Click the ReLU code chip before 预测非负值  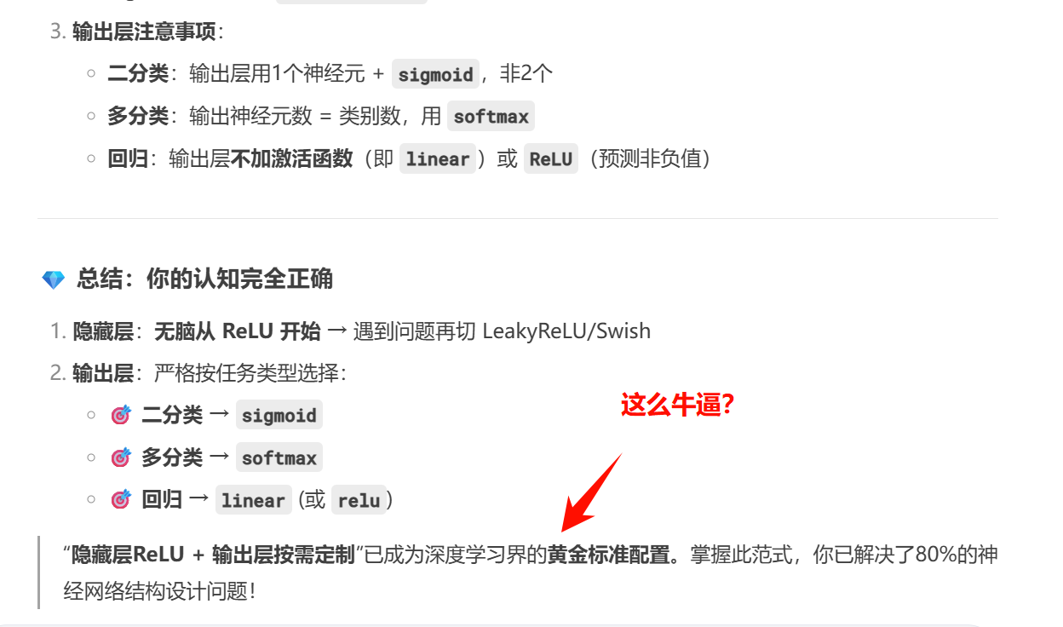551,158
